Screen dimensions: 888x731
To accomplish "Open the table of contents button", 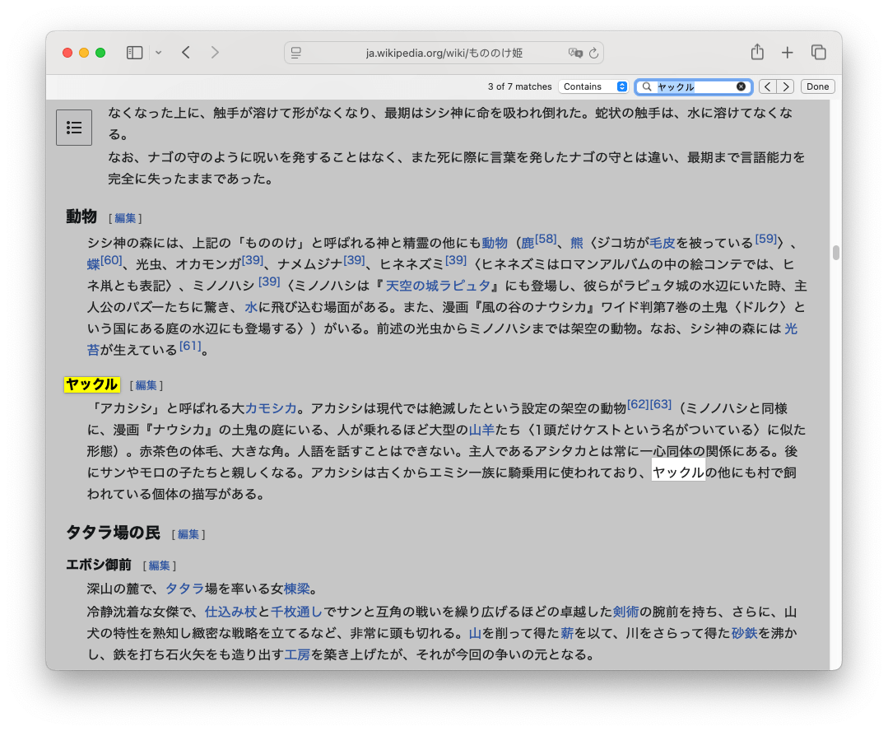I will [74, 128].
